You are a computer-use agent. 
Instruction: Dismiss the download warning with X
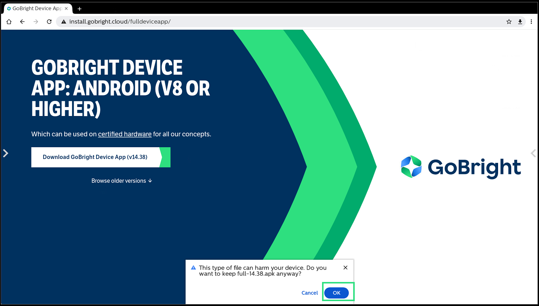point(345,268)
